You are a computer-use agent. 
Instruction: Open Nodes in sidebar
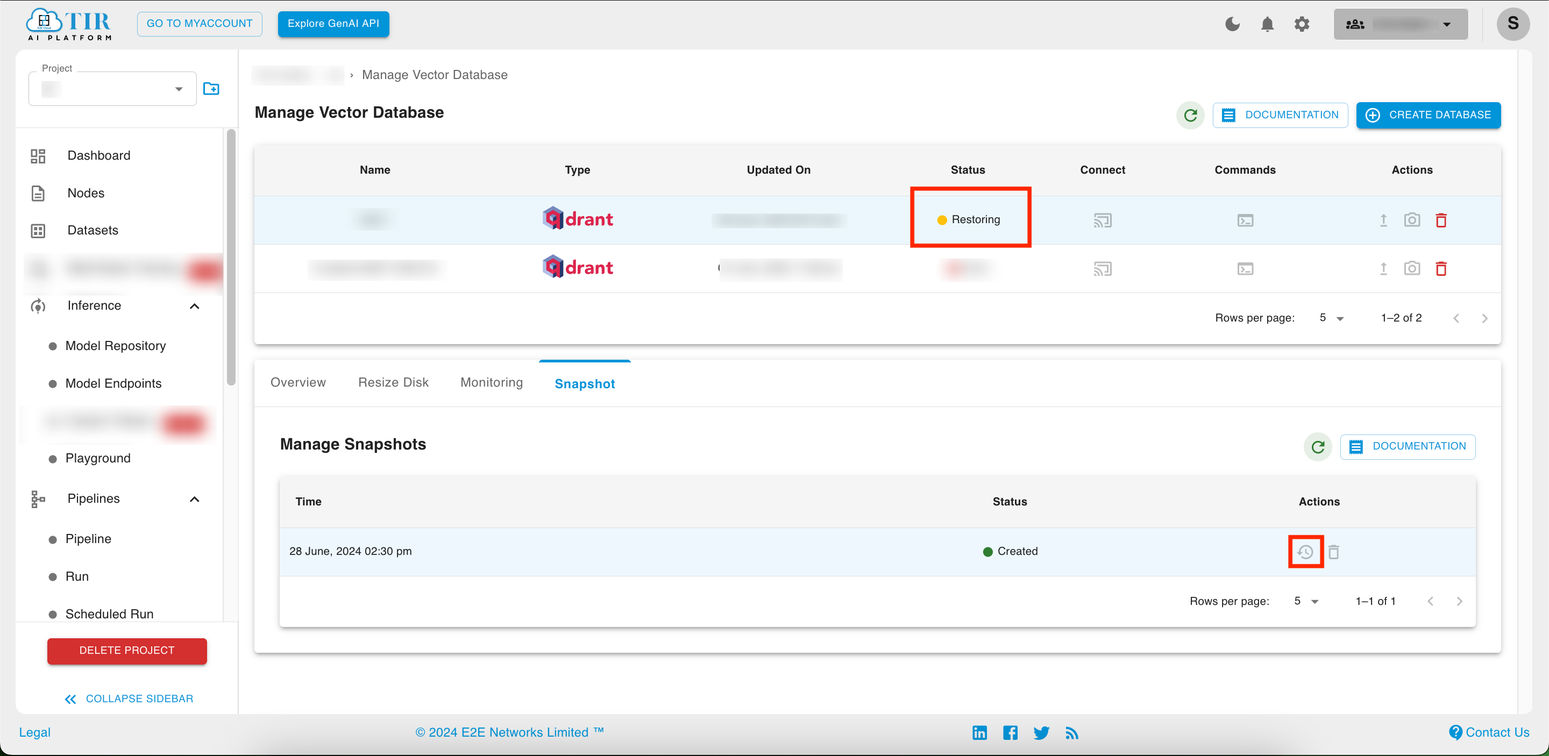86,194
